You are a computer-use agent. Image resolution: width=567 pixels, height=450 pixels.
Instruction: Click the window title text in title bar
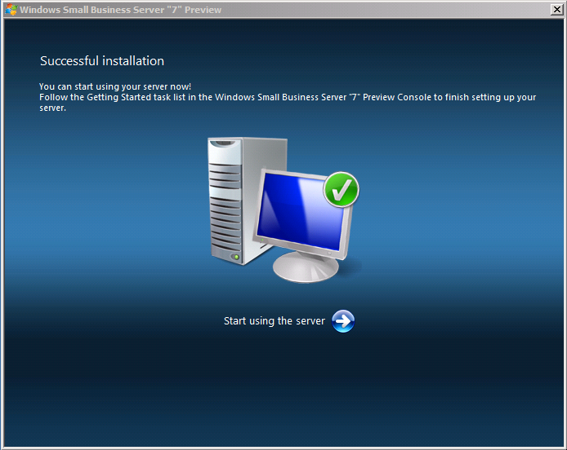tap(120, 10)
